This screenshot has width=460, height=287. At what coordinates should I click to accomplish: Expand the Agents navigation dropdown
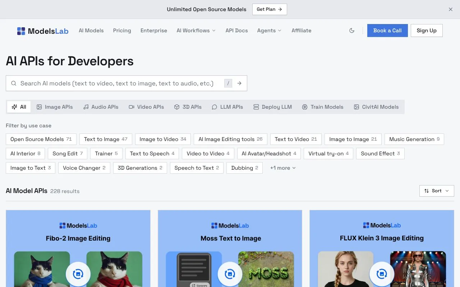(x=269, y=30)
